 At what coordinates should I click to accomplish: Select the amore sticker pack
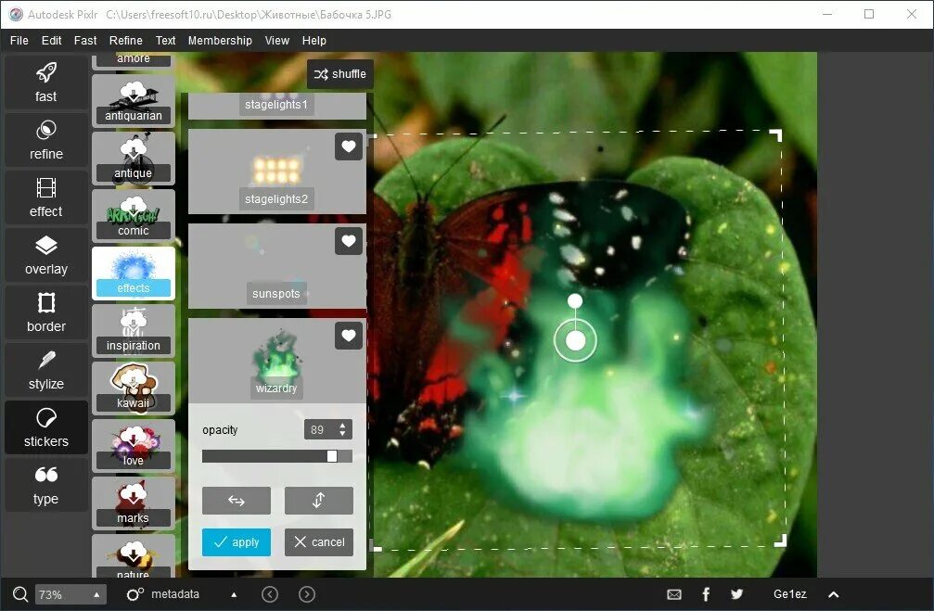[x=134, y=59]
